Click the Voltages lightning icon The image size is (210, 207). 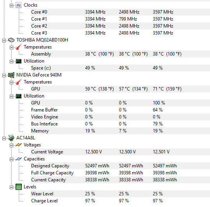point(19,145)
